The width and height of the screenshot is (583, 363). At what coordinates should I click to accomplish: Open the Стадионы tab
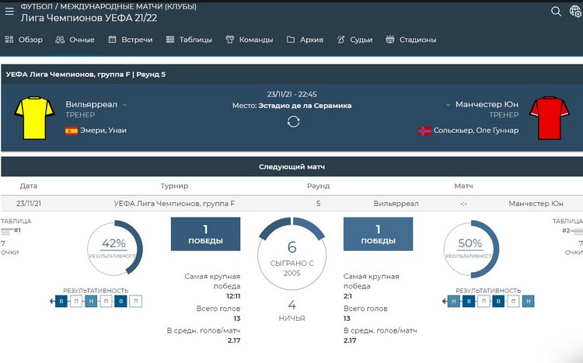411,40
